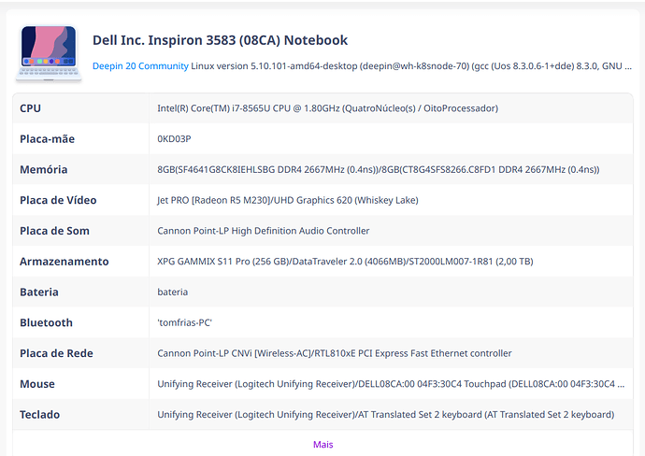The height and width of the screenshot is (456, 645).
Task: Open the Deepin 20 Community link
Action: (x=140, y=66)
